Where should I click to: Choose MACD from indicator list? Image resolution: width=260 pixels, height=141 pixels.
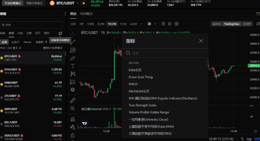[133, 84]
